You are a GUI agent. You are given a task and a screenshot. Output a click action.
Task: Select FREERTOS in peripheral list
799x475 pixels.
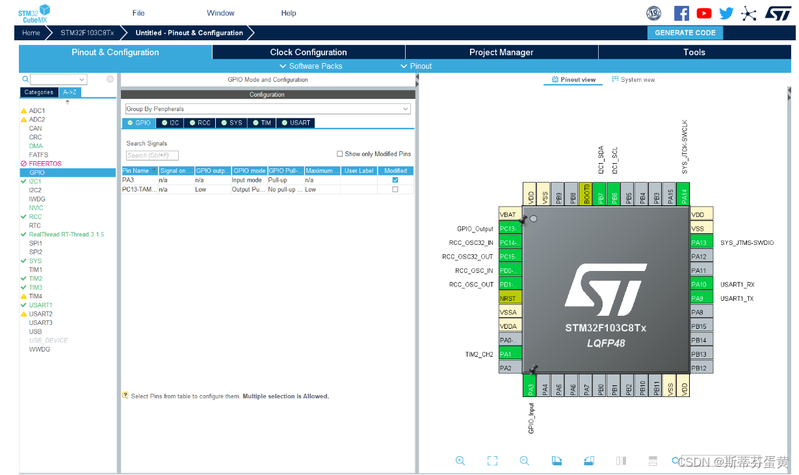coord(45,164)
